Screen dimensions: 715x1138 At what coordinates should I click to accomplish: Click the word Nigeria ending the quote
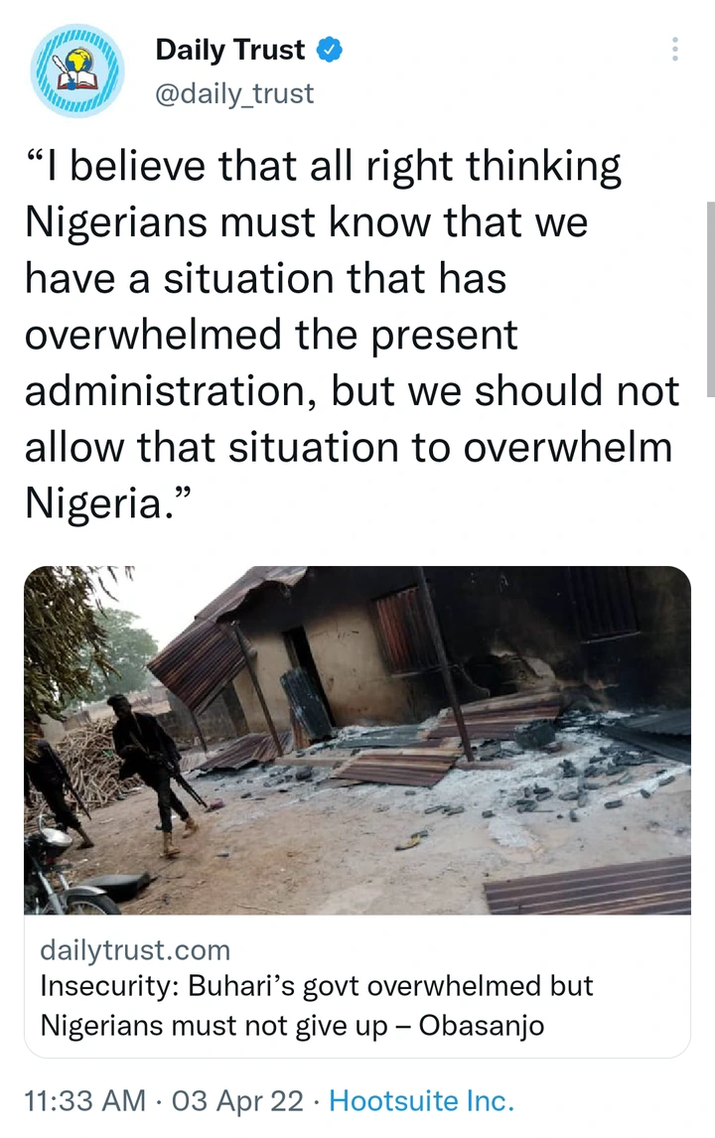(x=94, y=502)
